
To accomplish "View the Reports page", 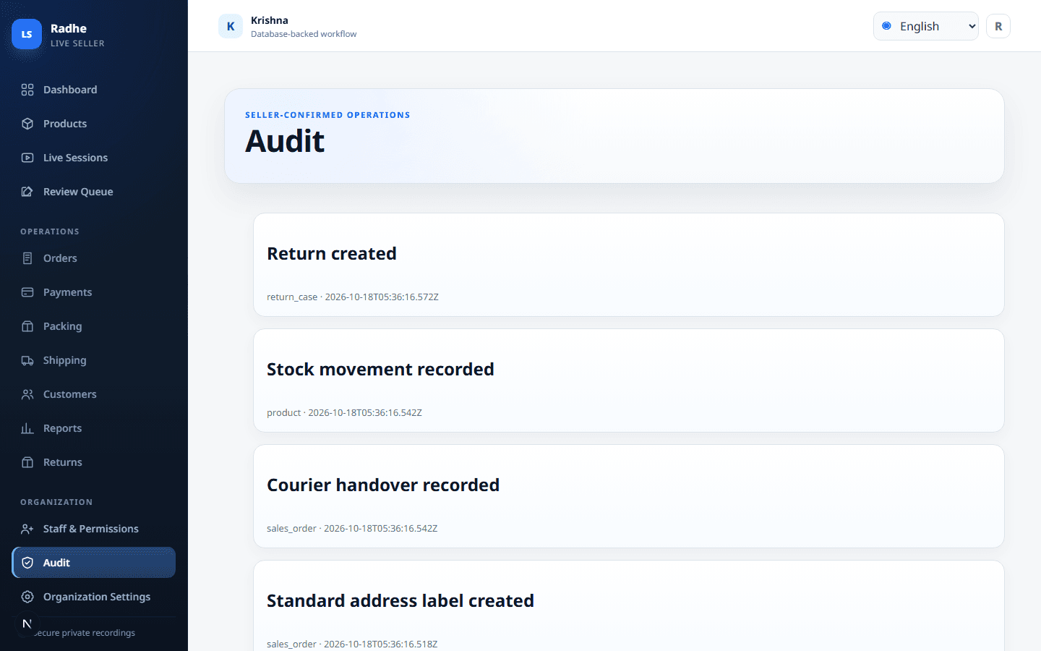I will click(x=93, y=428).
